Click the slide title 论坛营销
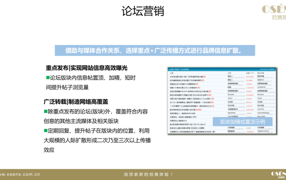286x180 pixels. coord(143,11)
